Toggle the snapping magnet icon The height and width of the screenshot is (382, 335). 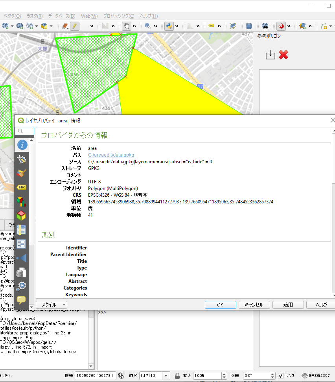(281, 26)
